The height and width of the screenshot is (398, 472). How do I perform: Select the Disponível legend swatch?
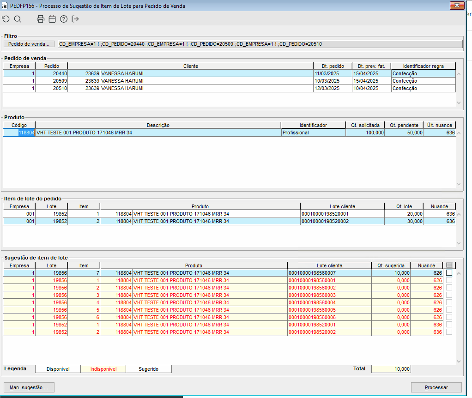click(x=58, y=369)
